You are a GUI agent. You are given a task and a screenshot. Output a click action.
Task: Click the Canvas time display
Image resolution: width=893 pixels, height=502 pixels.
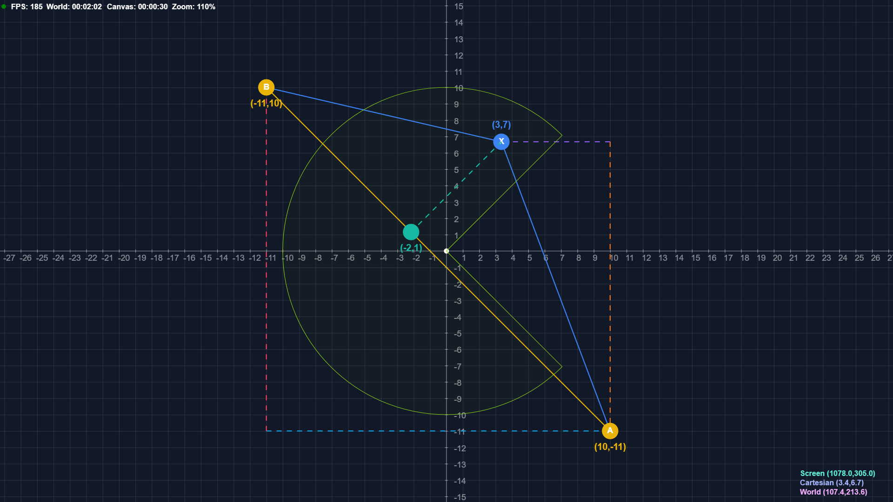coord(137,7)
